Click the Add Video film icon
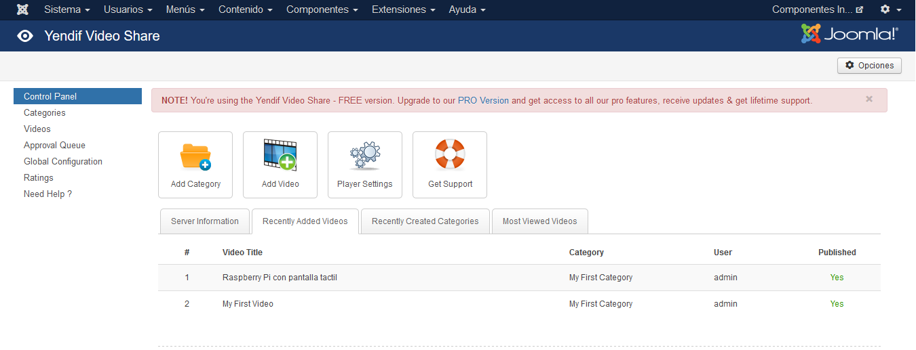The width and height of the screenshot is (916, 350). pyautogui.click(x=280, y=155)
